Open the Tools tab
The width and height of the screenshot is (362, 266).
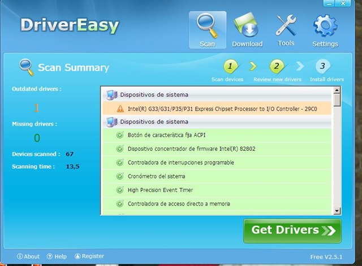point(286,30)
